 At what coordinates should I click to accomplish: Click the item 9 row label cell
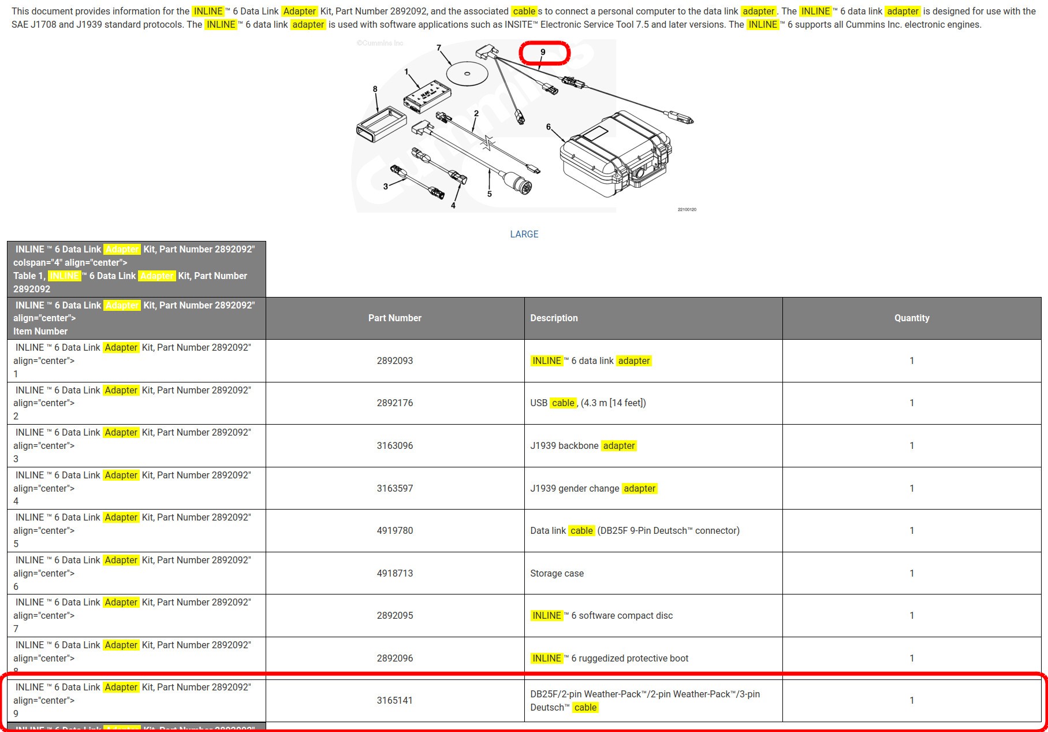click(136, 700)
